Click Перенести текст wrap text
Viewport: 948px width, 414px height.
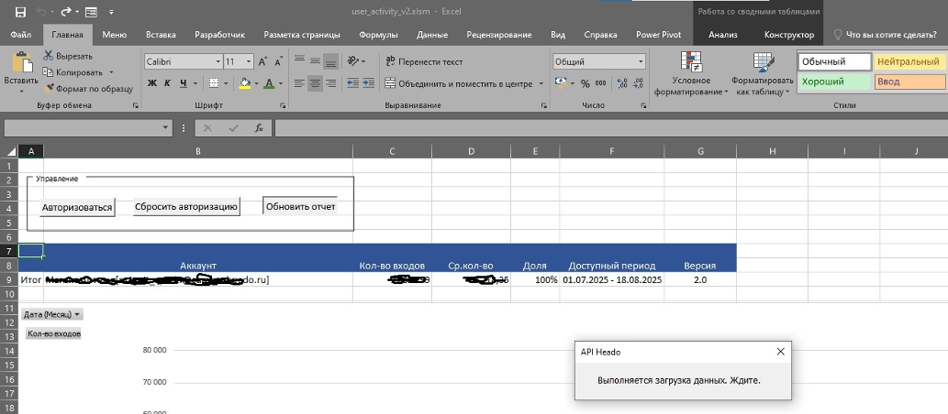click(424, 61)
